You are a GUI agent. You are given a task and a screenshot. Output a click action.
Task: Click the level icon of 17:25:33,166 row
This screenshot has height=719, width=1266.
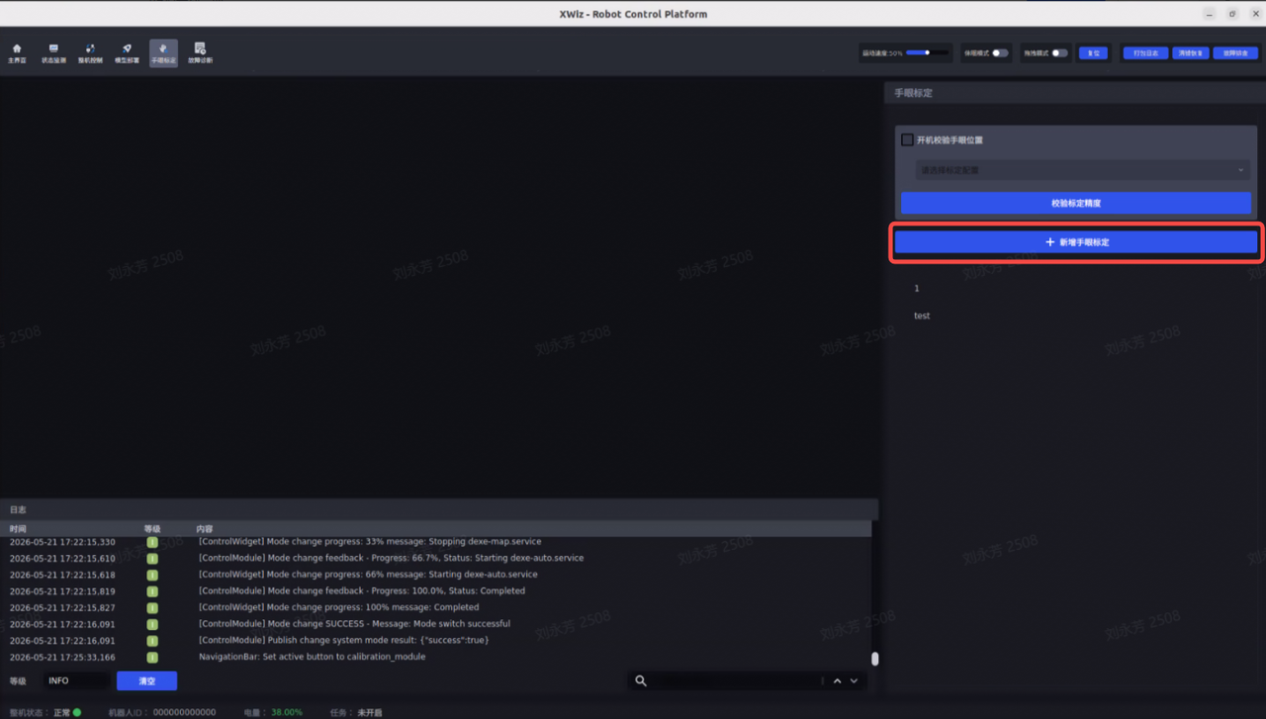[x=152, y=657]
